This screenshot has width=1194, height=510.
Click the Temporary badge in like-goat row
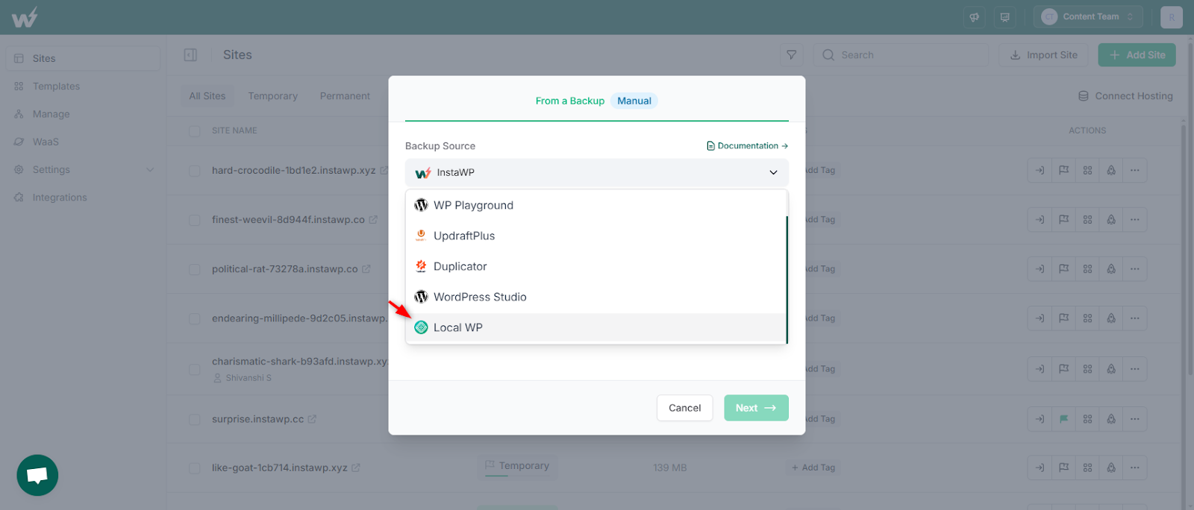tap(516, 466)
